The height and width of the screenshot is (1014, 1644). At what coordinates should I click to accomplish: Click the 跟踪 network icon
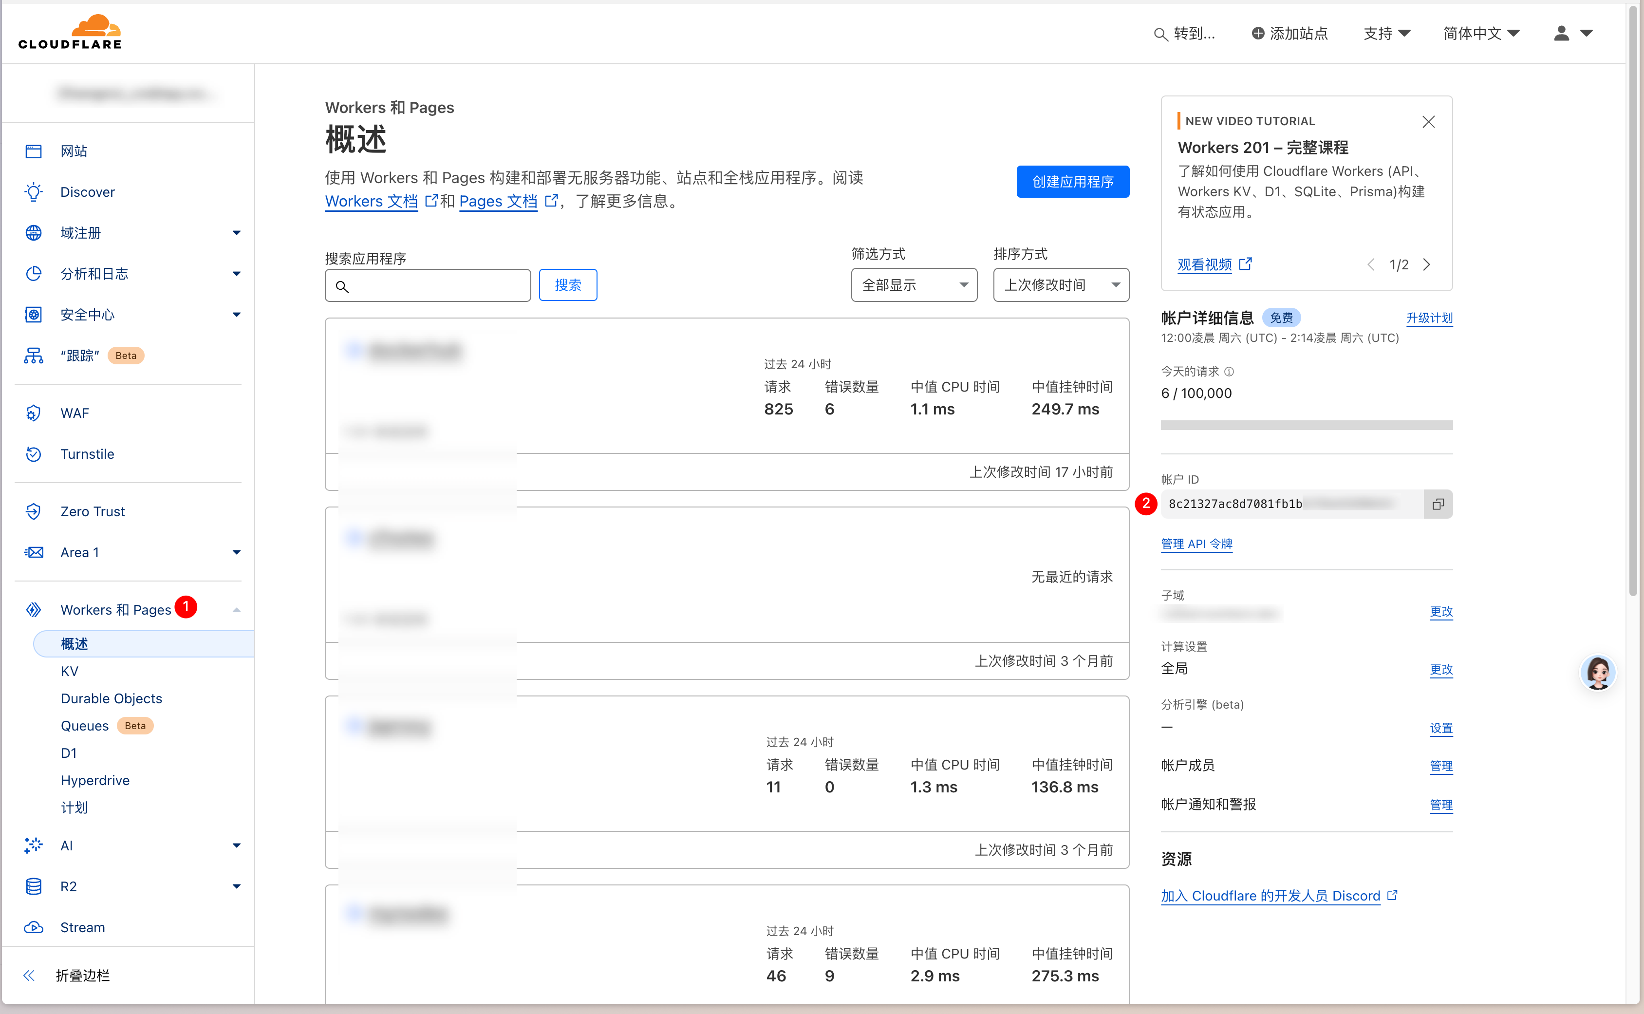pos(34,356)
